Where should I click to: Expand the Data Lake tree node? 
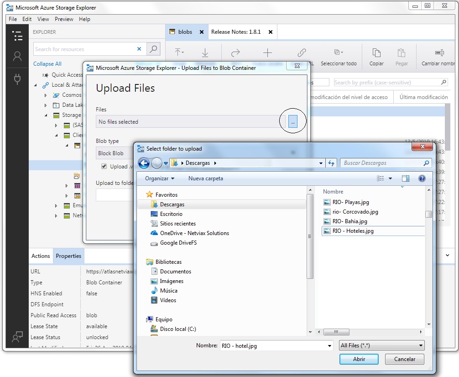pos(45,105)
